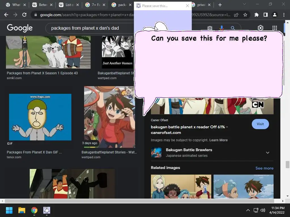Switch to Chrome in the taskbar

[x=34, y=210]
